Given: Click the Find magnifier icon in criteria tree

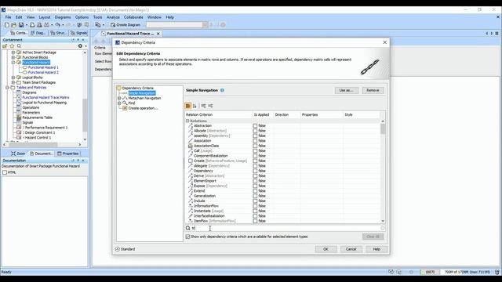Looking at the screenshot, I should click(x=125, y=103).
